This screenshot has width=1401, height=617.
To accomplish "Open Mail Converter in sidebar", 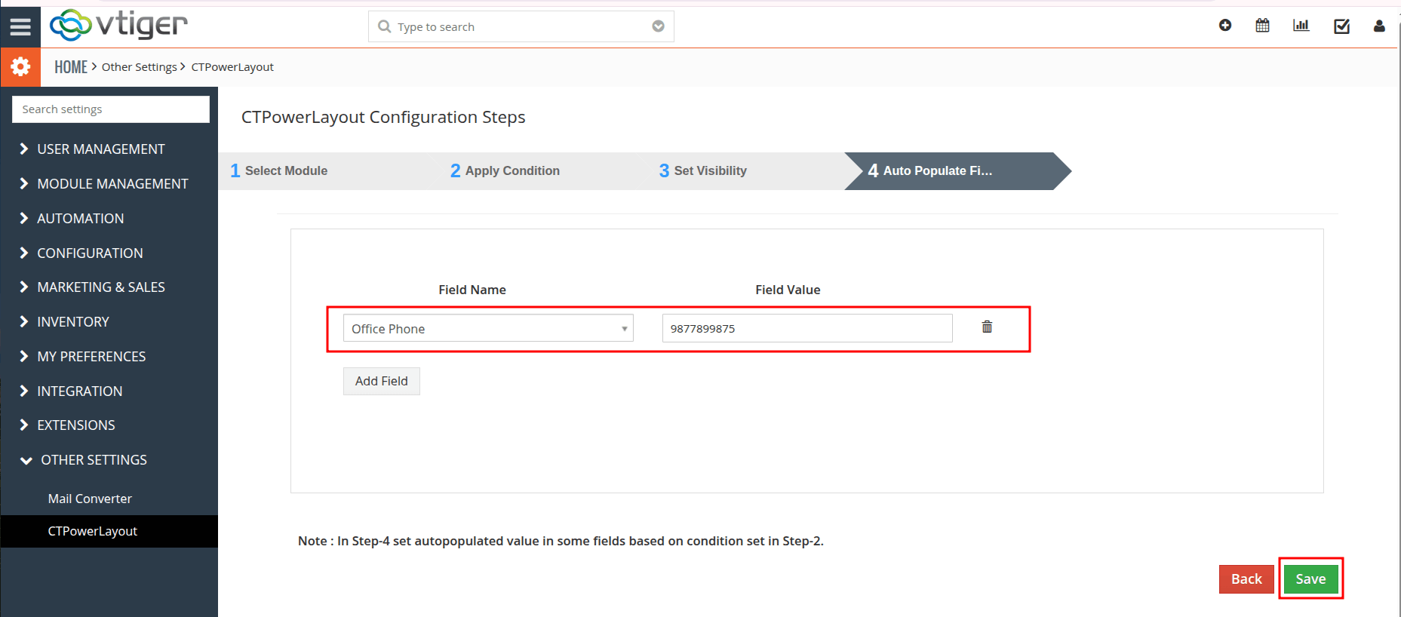I will [x=90, y=499].
